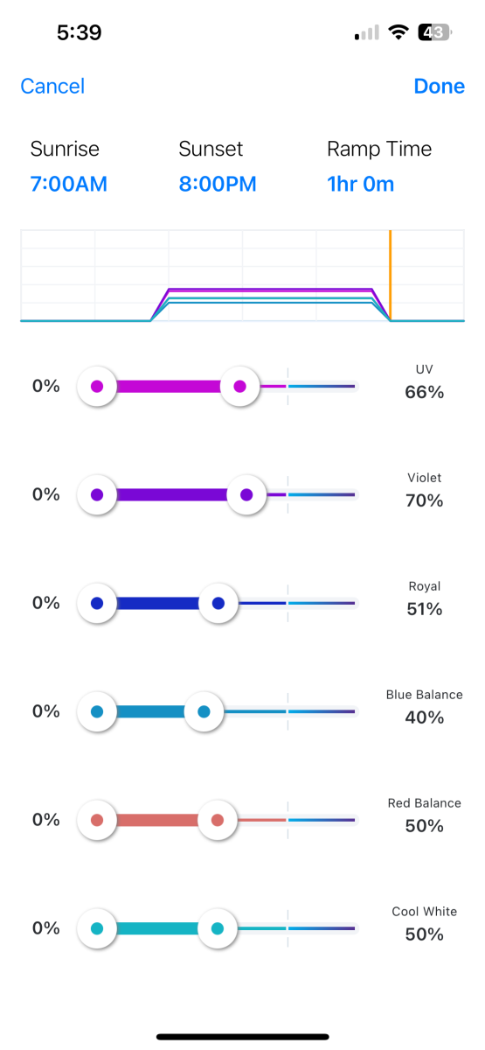
Task: Tap the orange current-time marker on the graph
Action: tap(390, 276)
